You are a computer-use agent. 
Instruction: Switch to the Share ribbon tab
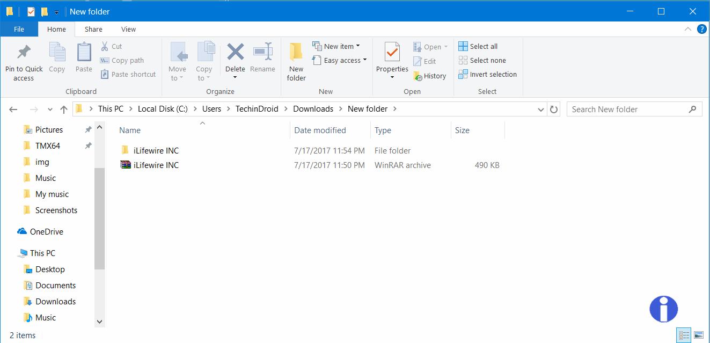[x=93, y=29]
